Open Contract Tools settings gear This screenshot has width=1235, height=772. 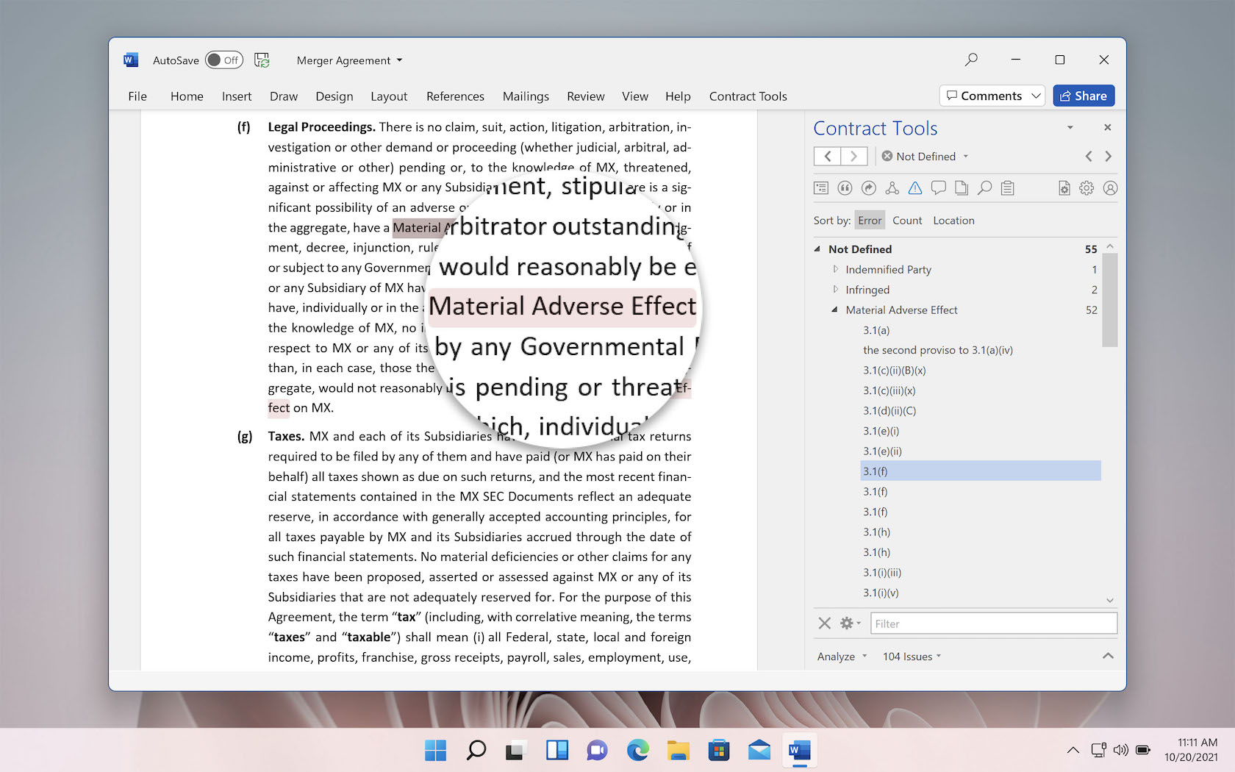click(1087, 188)
